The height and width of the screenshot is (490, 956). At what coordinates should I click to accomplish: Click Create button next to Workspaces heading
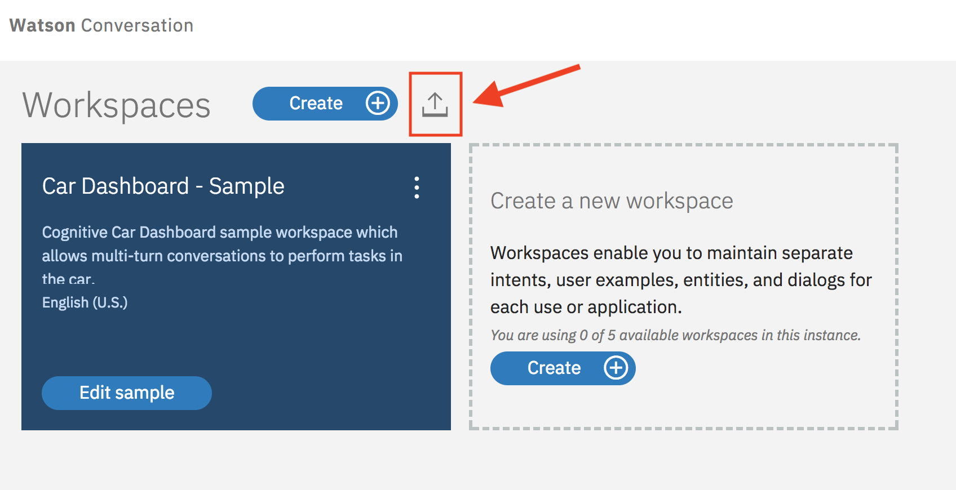[x=325, y=104]
